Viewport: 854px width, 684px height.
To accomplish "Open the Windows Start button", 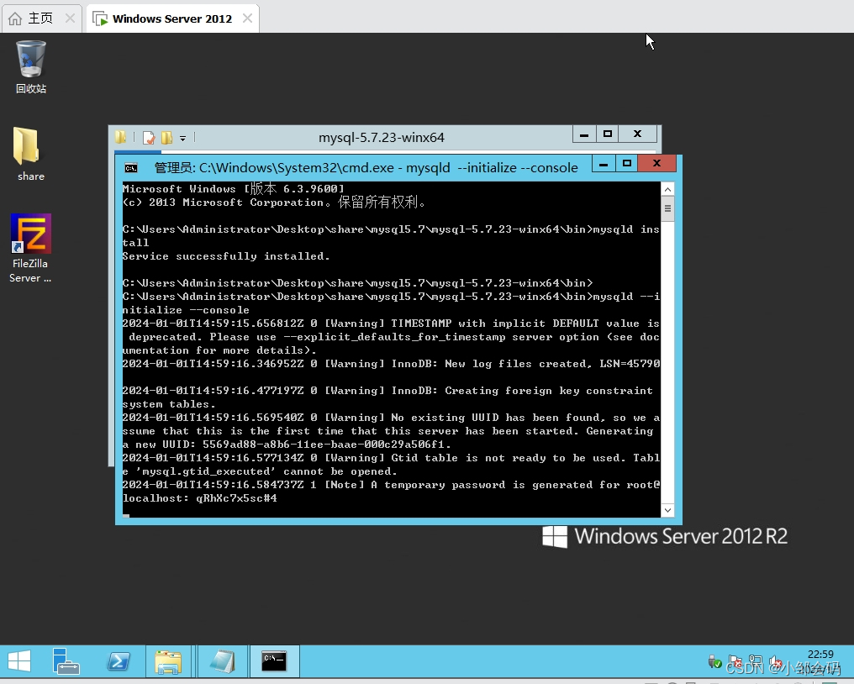I will pyautogui.click(x=19, y=661).
